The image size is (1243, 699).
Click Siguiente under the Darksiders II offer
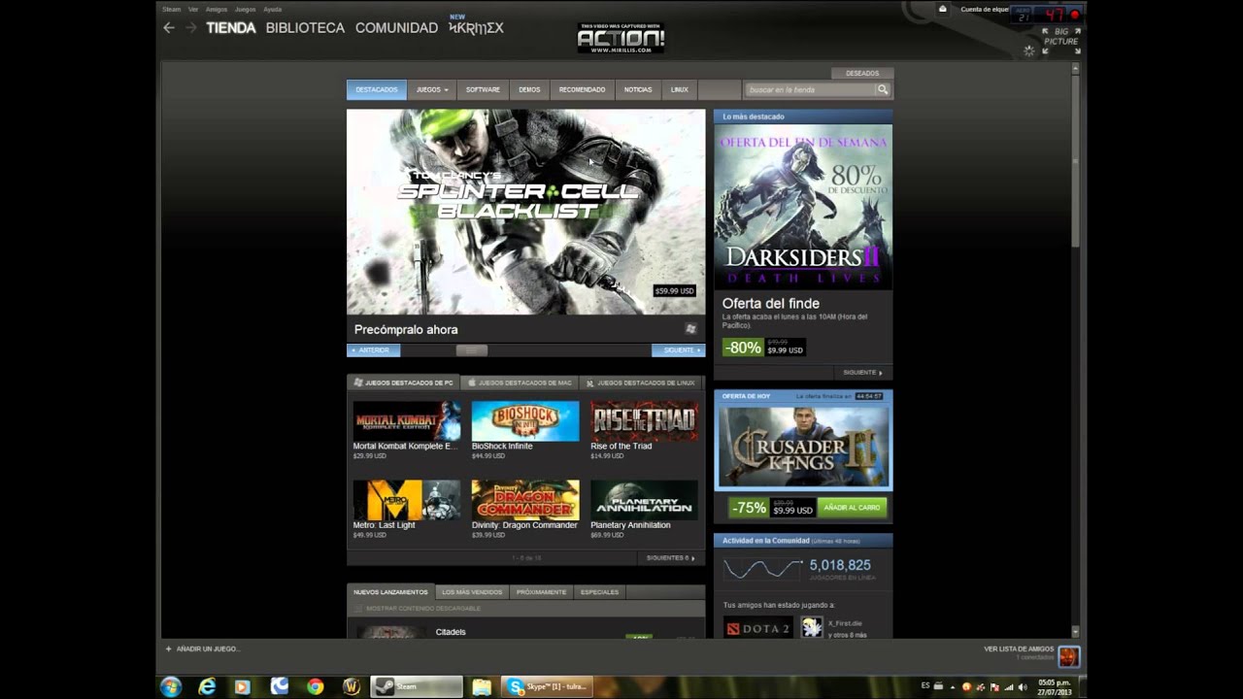click(x=862, y=372)
